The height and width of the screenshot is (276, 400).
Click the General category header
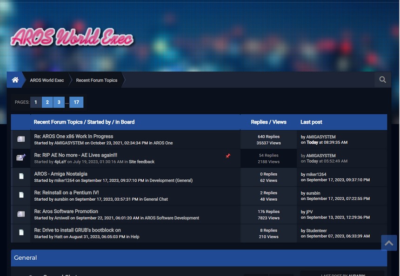coord(26,258)
